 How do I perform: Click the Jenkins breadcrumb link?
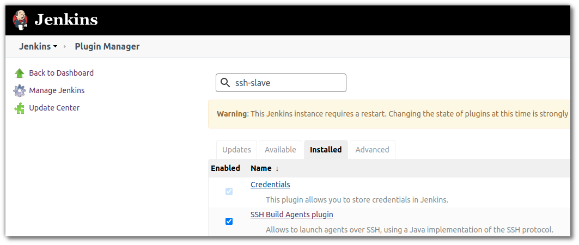point(35,46)
